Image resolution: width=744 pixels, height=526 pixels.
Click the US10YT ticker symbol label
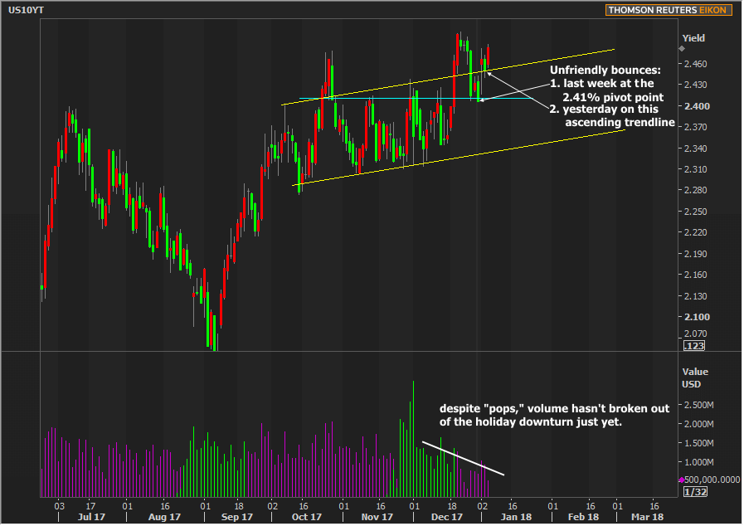[x=26, y=10]
